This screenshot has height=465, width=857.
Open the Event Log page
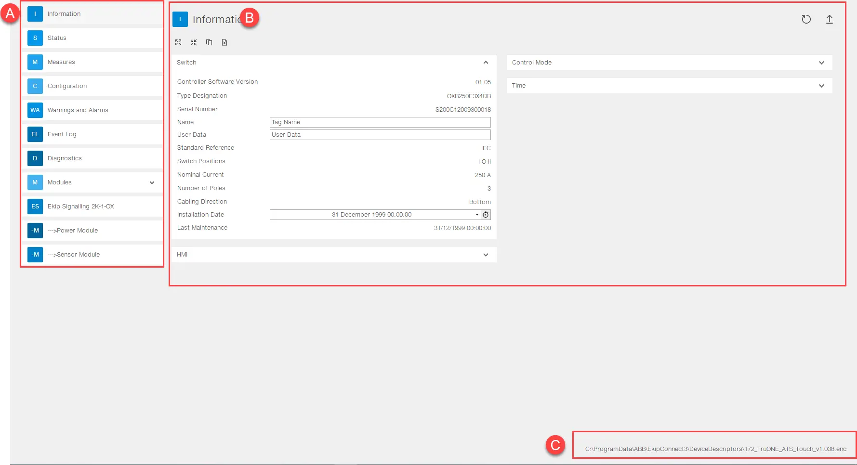(x=62, y=134)
